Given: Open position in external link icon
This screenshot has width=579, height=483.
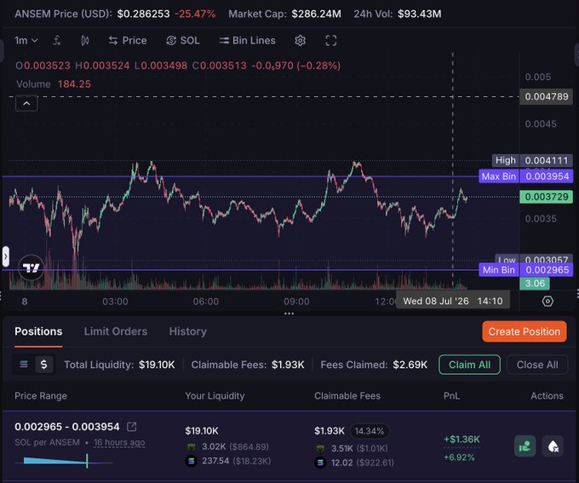Looking at the screenshot, I should coord(131,427).
